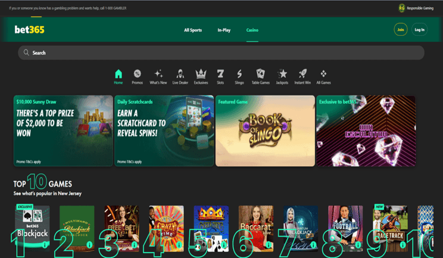Launch the Quantum Blackjack tile
Viewport: 443px width, 258px height.
[x=301, y=228]
